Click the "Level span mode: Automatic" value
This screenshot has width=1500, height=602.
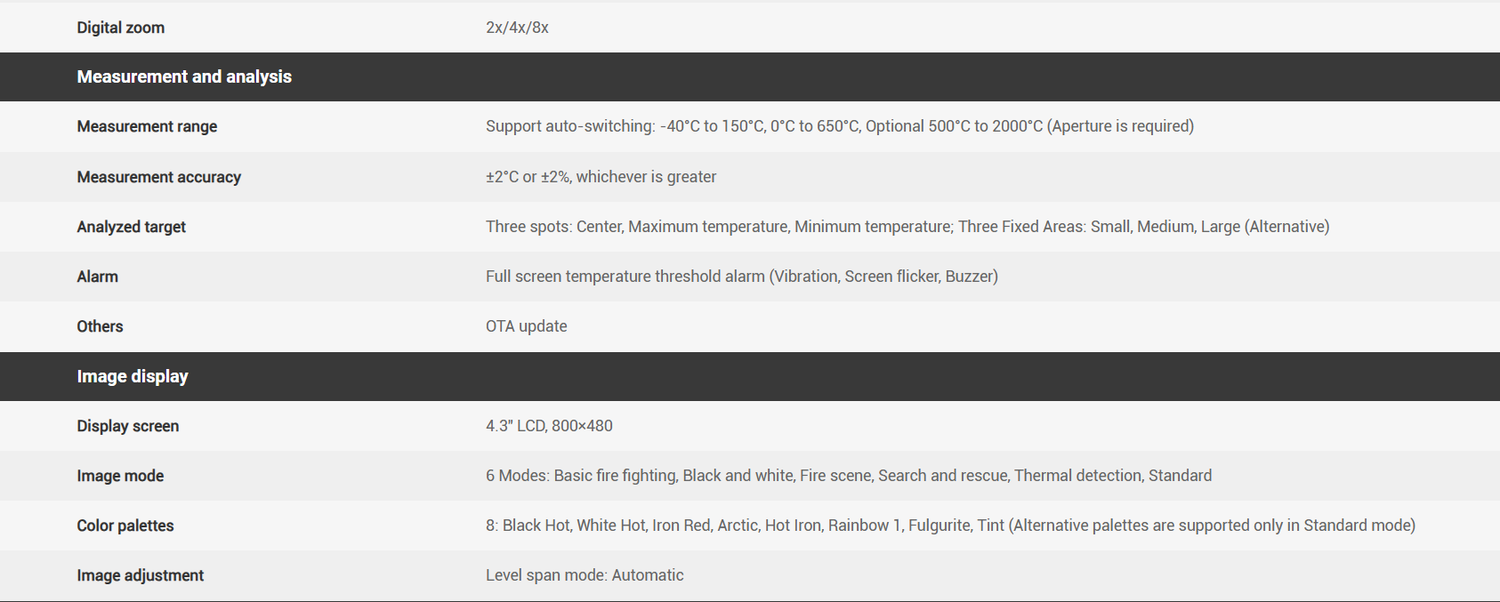pos(585,575)
